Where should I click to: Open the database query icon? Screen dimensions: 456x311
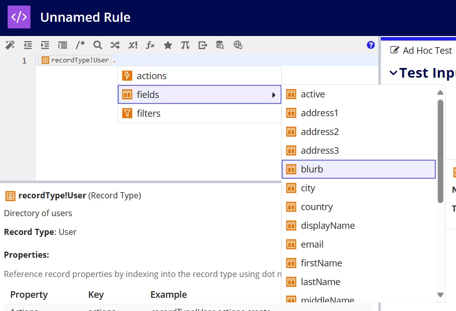point(220,45)
